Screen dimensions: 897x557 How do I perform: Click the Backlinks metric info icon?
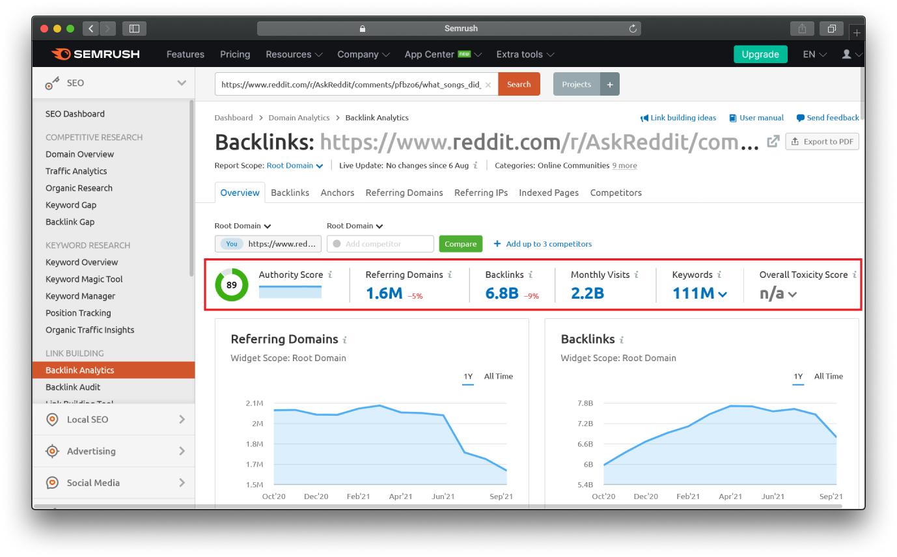point(531,275)
